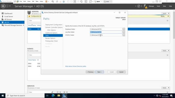Click the Next button in the wizard

tap(100, 72)
